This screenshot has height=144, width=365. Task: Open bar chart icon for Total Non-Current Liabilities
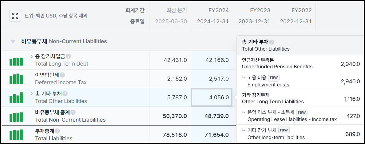pyautogui.click(x=16, y=117)
